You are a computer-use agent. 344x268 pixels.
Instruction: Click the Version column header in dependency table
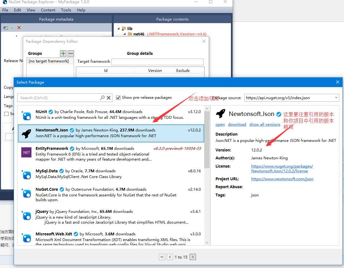pos(155,70)
